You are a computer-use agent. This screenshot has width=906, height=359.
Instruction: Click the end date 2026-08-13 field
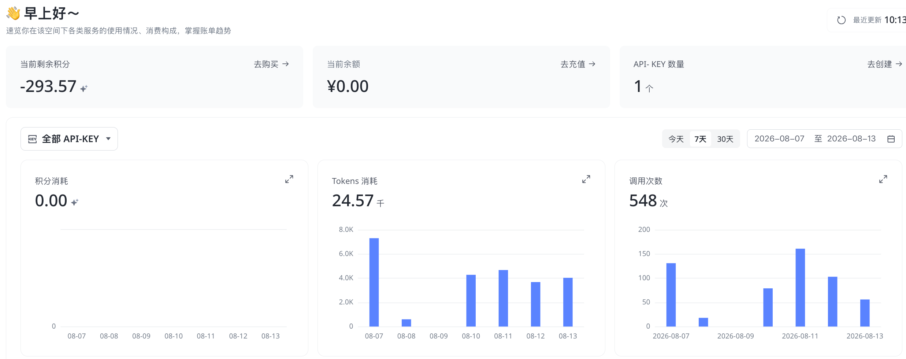click(x=851, y=138)
